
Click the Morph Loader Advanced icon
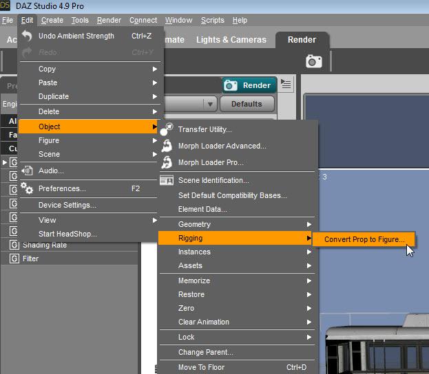pyautogui.click(x=167, y=146)
